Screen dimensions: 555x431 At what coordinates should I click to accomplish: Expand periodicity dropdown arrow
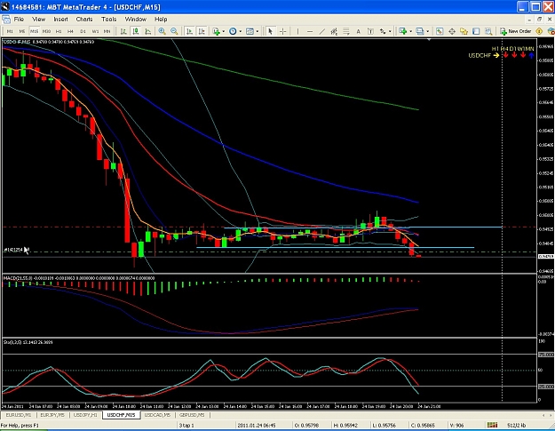point(241,31)
